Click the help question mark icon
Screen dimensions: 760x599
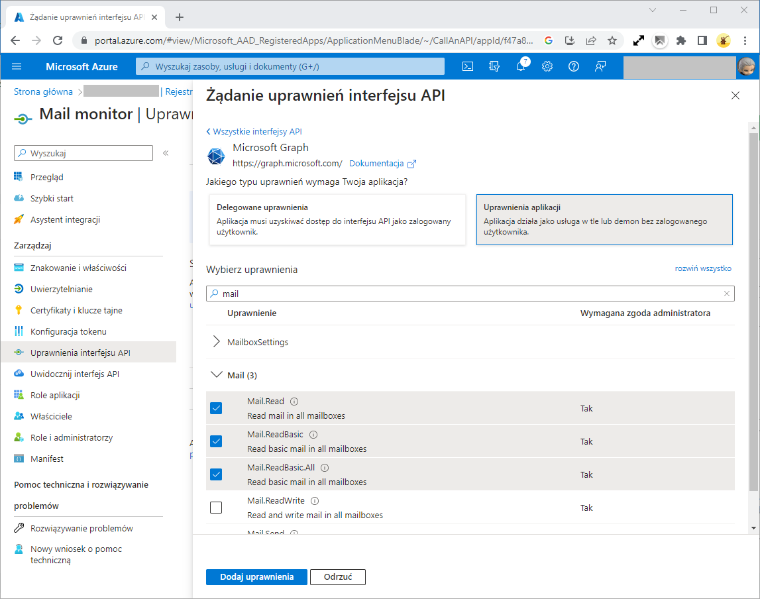point(574,66)
